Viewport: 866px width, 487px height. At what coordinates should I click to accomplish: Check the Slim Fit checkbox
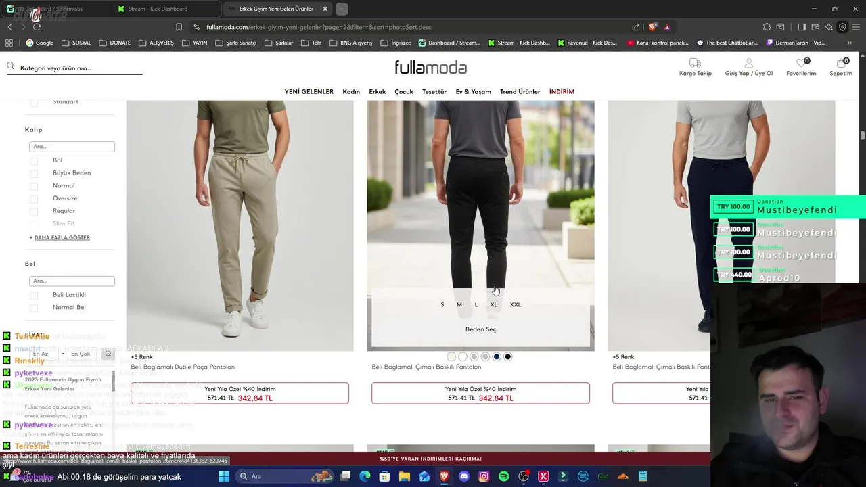pos(34,224)
